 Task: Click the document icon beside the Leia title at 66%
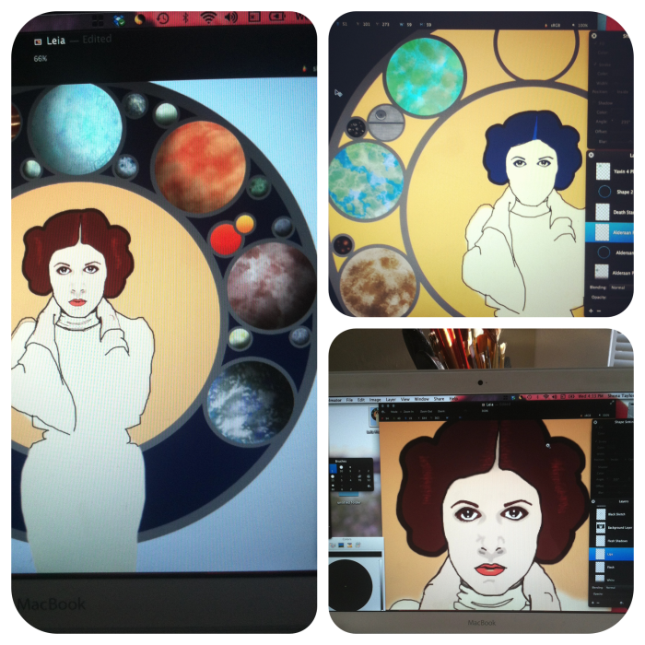tap(38, 41)
